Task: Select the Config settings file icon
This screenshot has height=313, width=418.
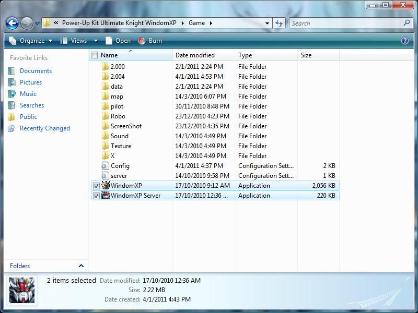Action: tap(106, 165)
